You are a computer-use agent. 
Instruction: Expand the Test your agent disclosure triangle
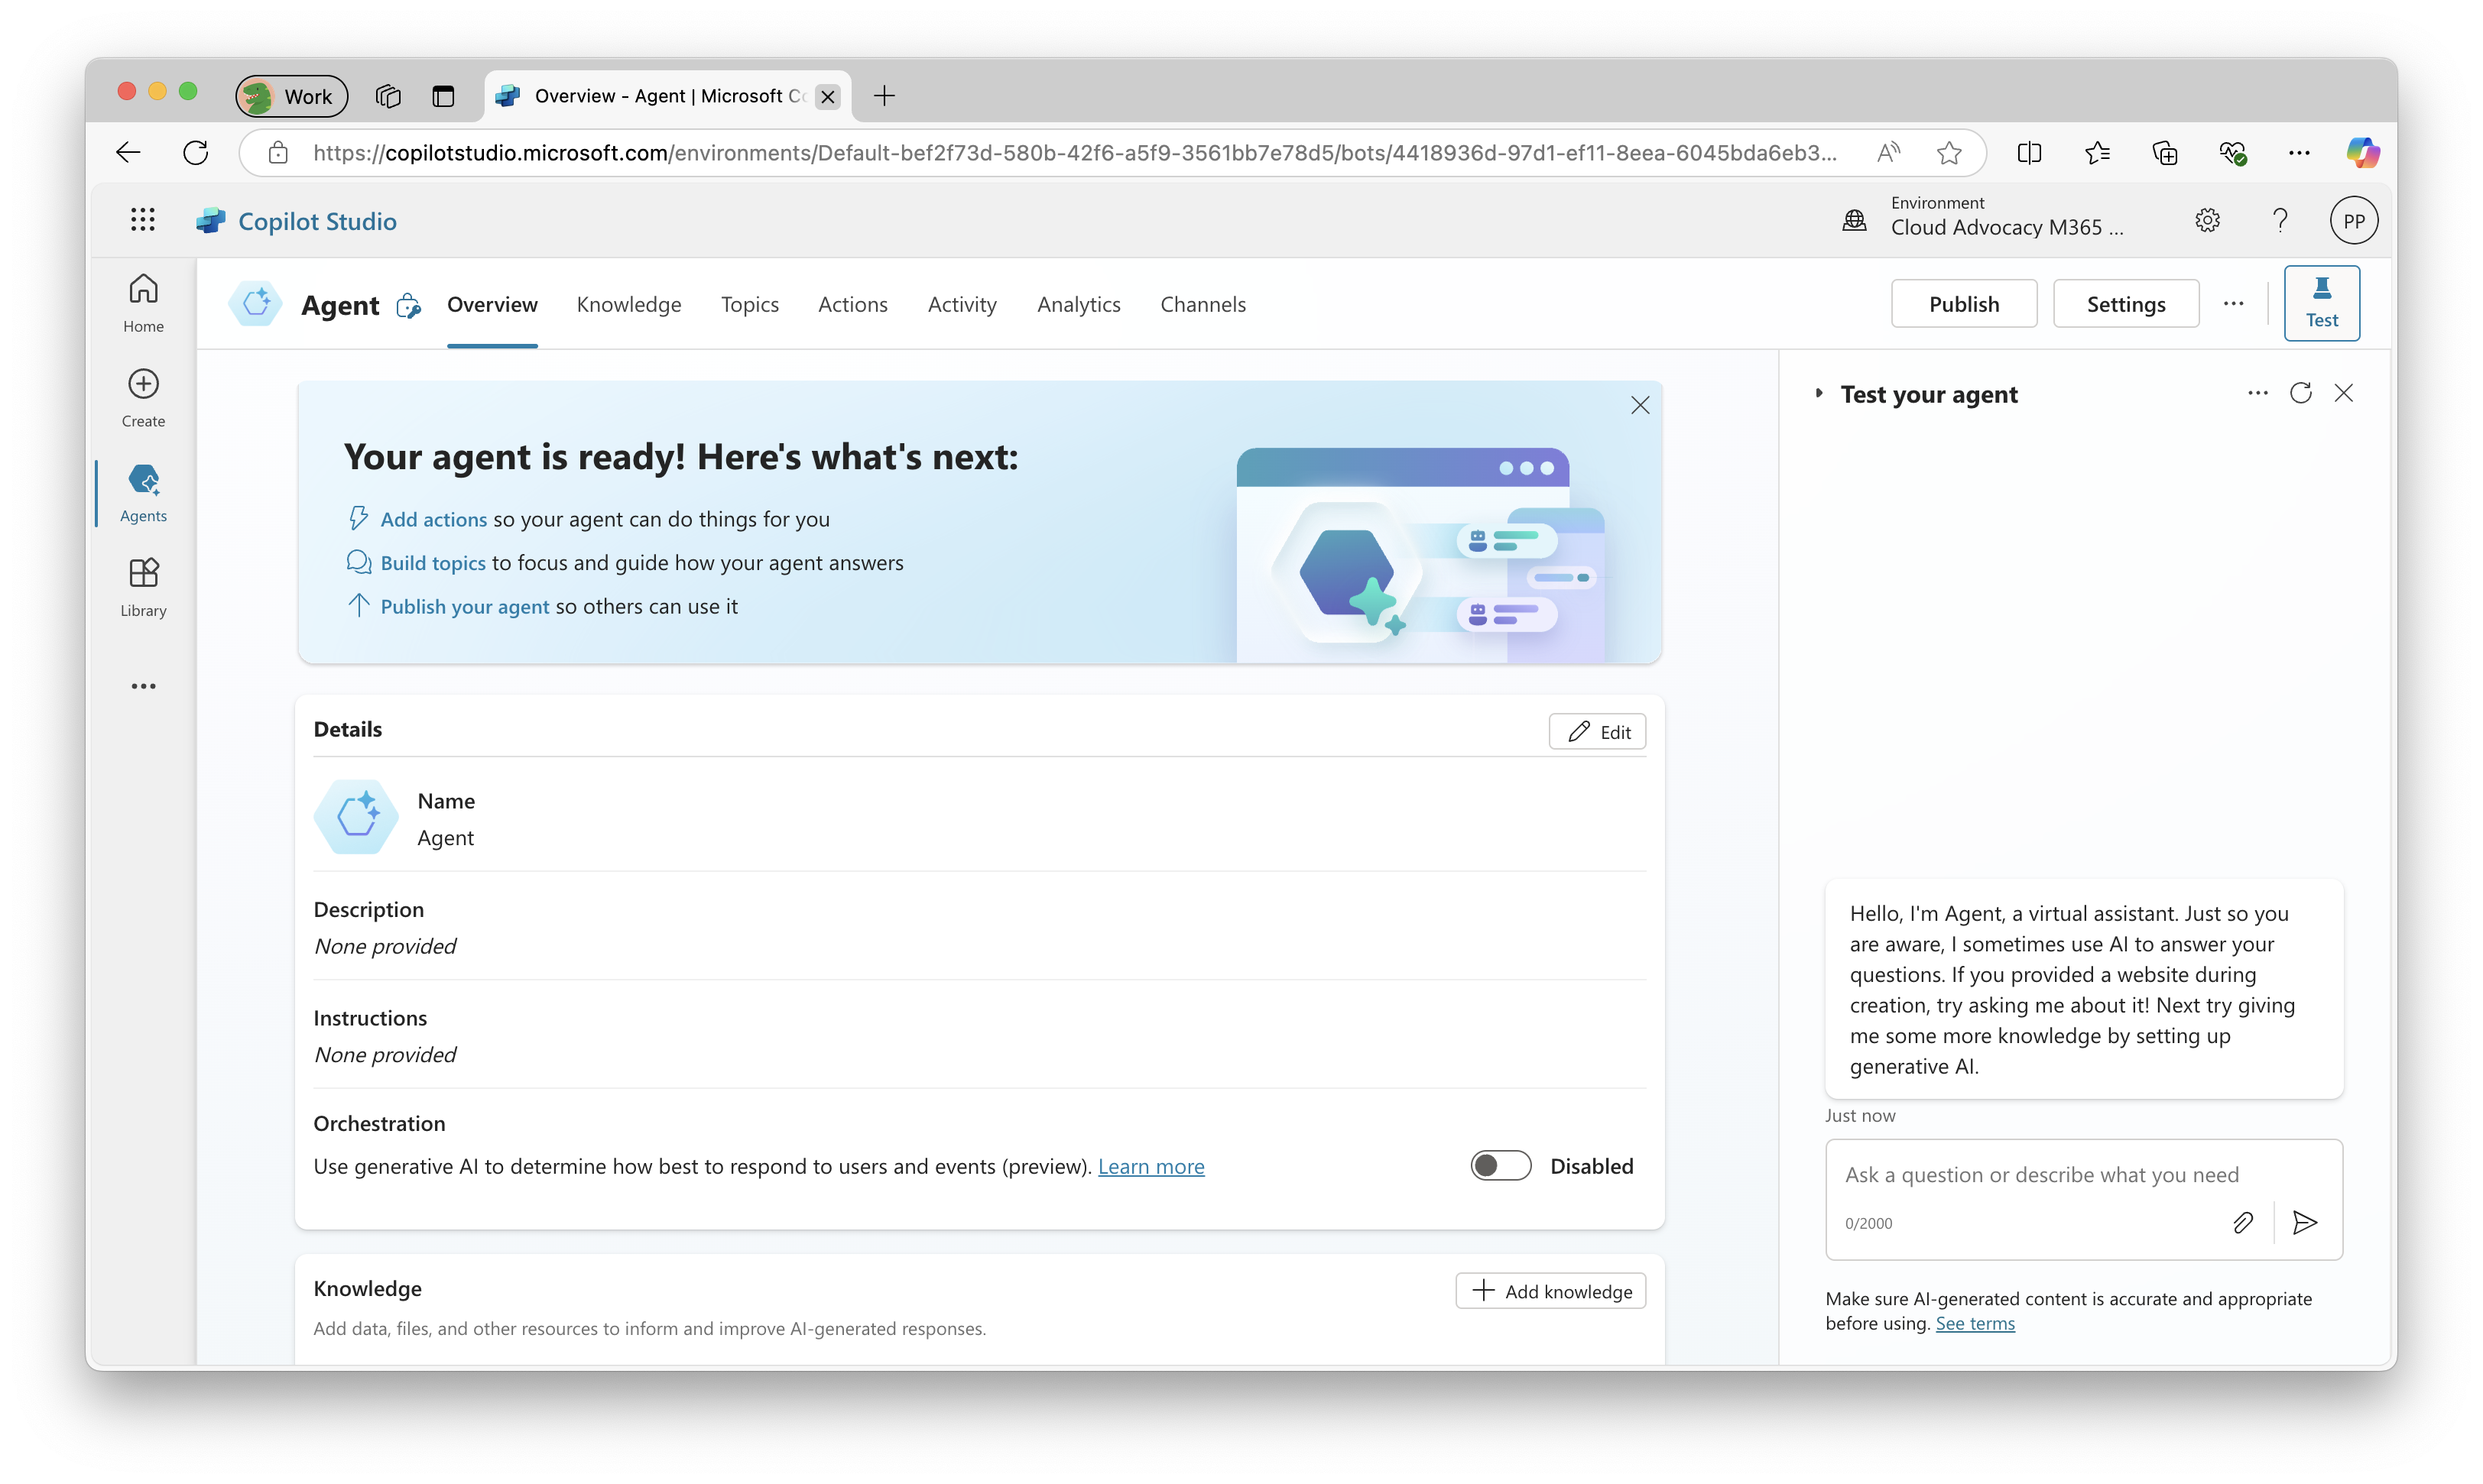coord(1819,394)
